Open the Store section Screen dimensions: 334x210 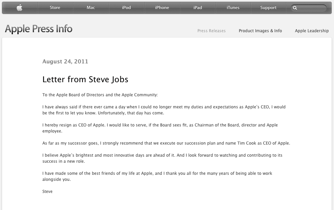pos(55,8)
